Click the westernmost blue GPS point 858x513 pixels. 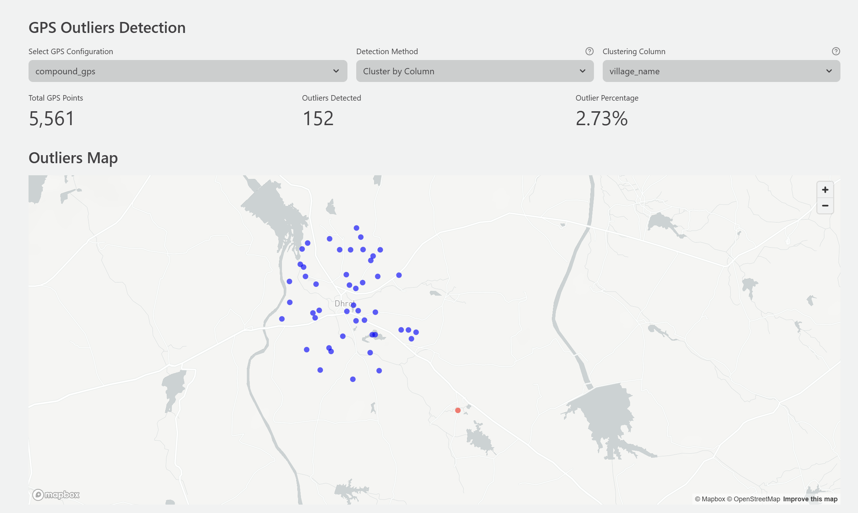coord(282,319)
